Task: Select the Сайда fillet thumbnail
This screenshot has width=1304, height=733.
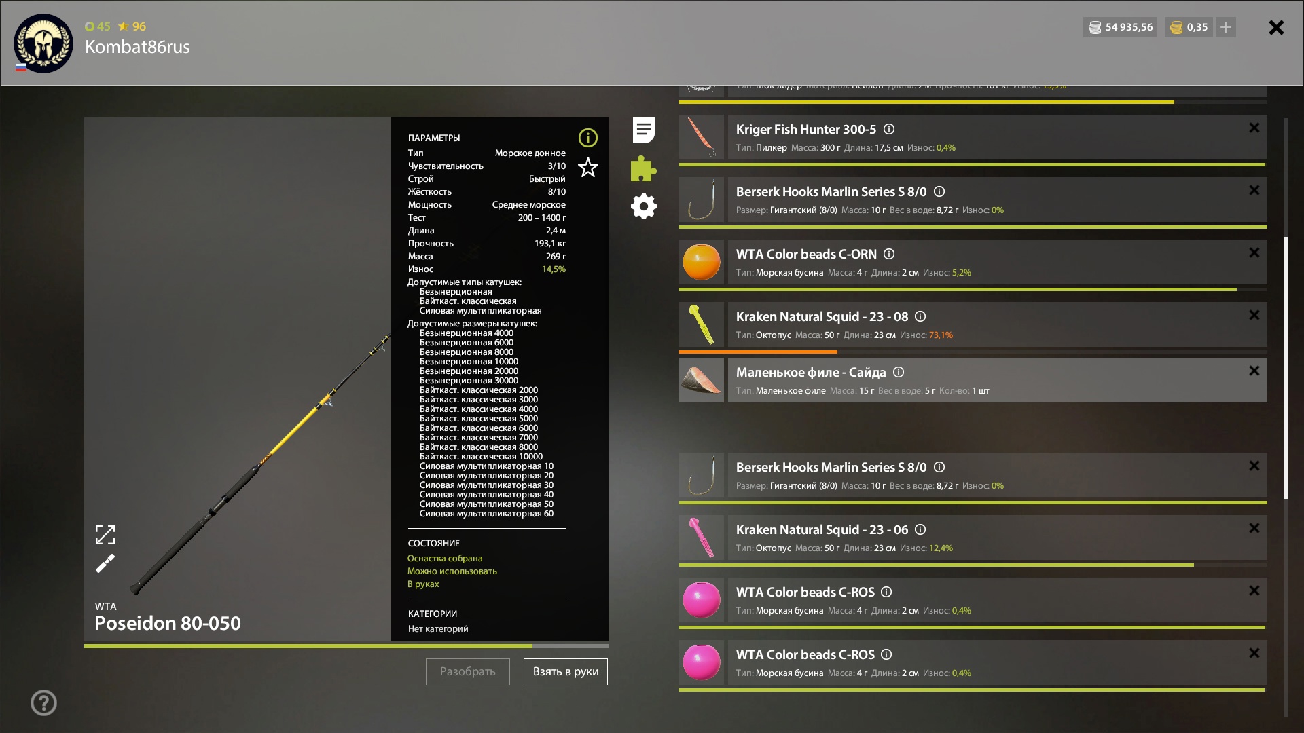Action: pos(702,380)
